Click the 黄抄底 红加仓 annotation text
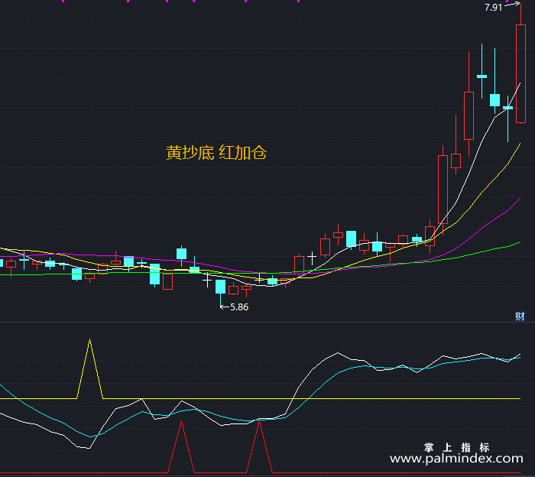The image size is (535, 477). coord(216,153)
